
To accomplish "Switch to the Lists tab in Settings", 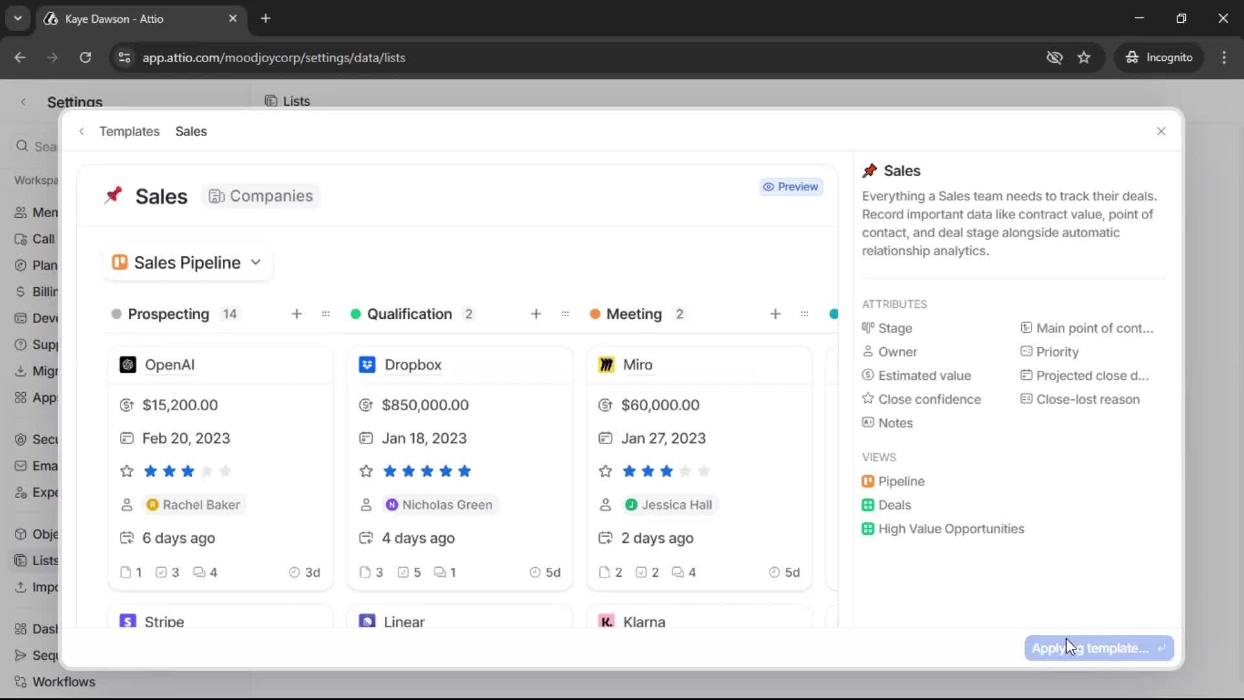I will point(288,101).
